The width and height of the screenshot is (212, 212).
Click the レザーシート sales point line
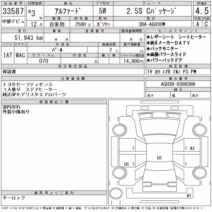(176, 37)
